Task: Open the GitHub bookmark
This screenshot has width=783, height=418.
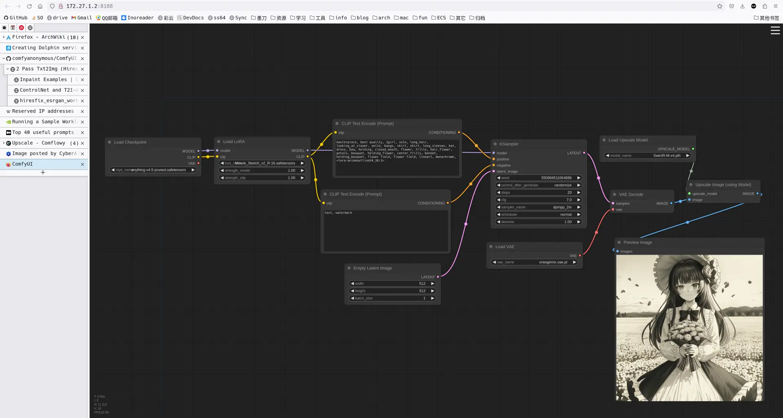Action: pos(15,18)
